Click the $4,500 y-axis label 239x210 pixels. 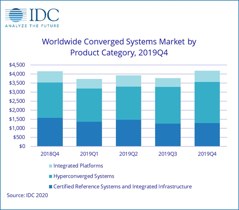(17, 65)
